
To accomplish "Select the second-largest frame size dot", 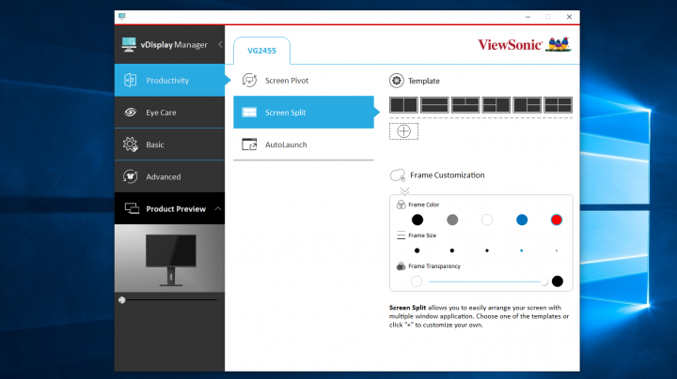I will pyautogui.click(x=452, y=250).
